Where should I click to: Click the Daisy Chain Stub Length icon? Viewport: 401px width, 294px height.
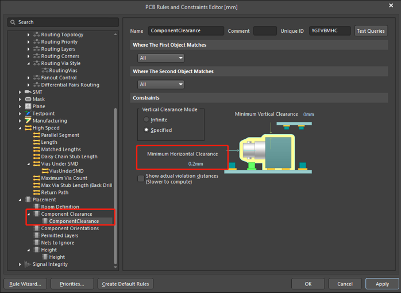37,156
